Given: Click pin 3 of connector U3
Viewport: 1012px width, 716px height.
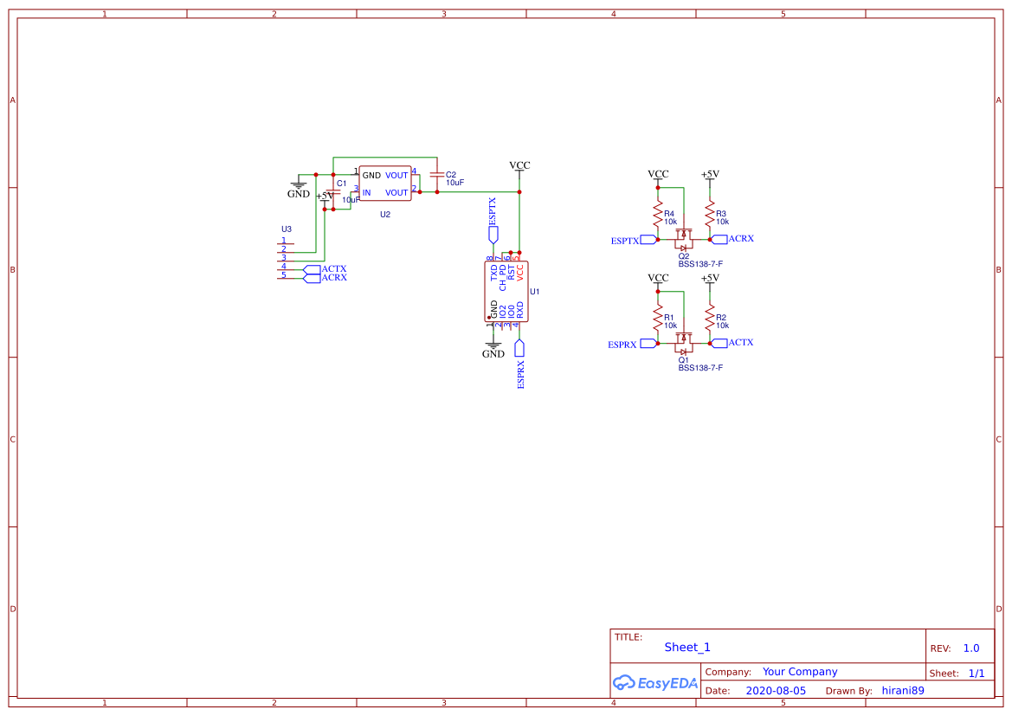Looking at the screenshot, I should [286, 260].
